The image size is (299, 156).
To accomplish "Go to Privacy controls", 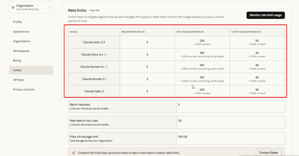I will 23,89.
